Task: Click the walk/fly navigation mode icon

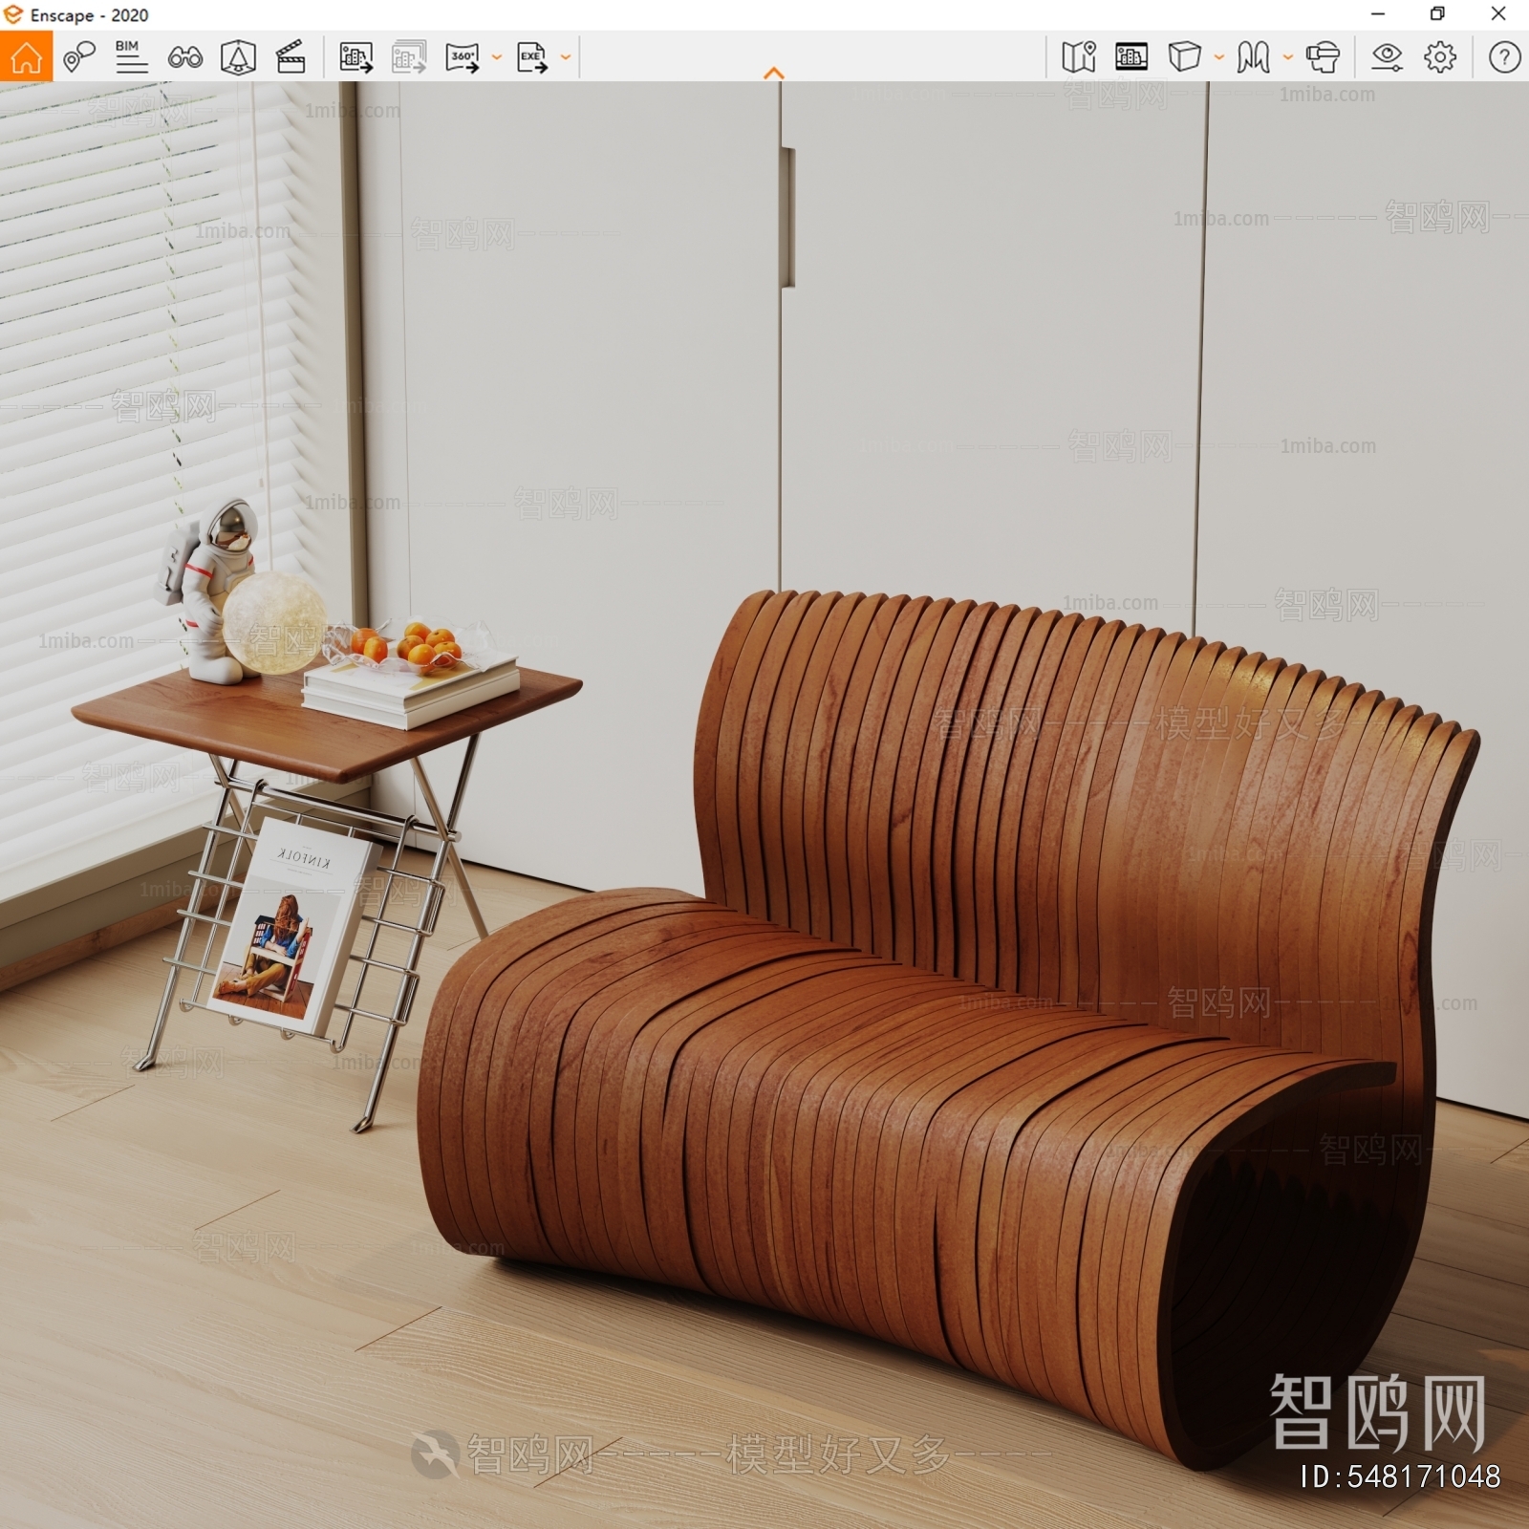Action: [1253, 57]
